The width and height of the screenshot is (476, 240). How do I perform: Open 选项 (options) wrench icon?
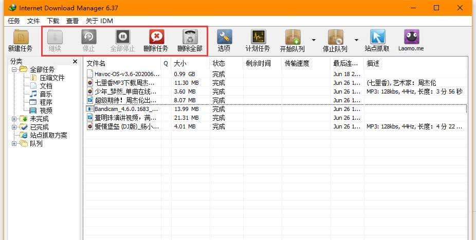[224, 36]
